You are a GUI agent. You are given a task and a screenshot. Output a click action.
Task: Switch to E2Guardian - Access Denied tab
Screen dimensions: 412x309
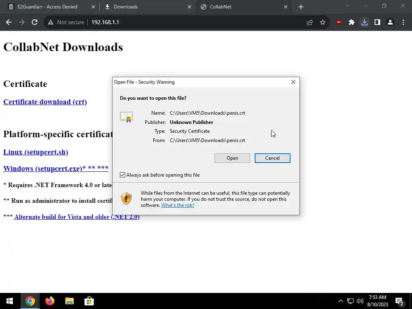pyautogui.click(x=47, y=7)
